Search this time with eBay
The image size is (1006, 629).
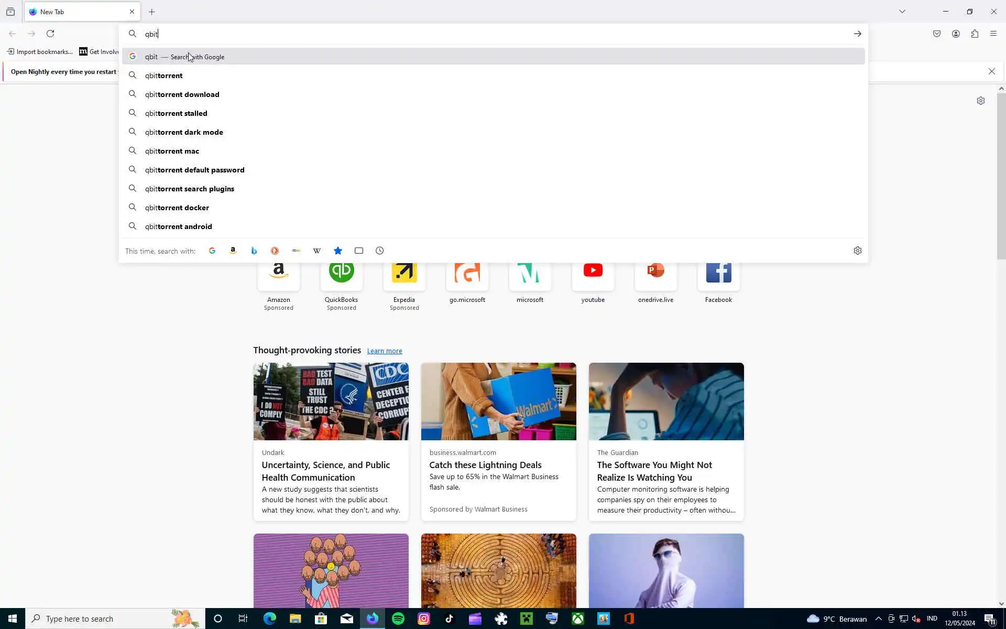tap(296, 251)
